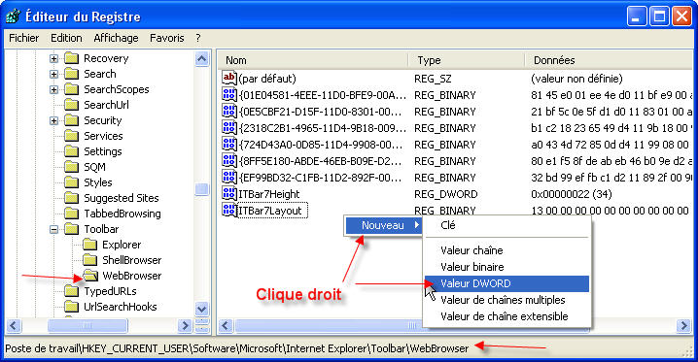Click the tree pane vertical scrollbar down arrow
The height and width of the screenshot is (362, 698).
(x=201, y=309)
